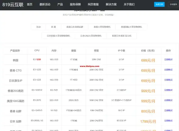Click the 800元/月 price
This screenshot has height=131, width=179.
tap(148, 111)
